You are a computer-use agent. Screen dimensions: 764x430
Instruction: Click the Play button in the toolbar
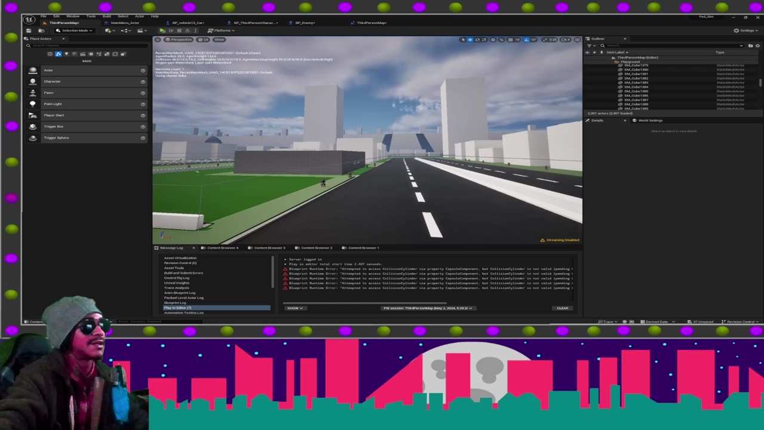162,30
